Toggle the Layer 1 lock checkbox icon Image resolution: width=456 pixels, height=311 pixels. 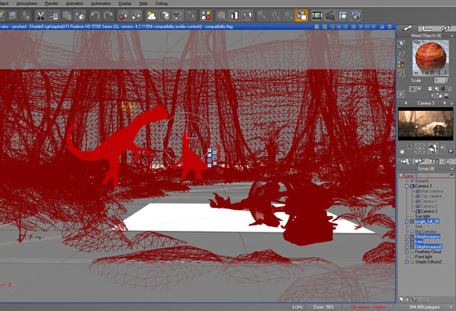(402, 175)
